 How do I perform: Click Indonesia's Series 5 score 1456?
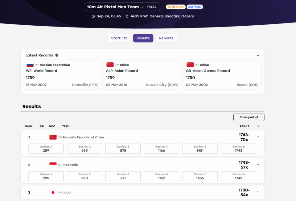(x=200, y=178)
